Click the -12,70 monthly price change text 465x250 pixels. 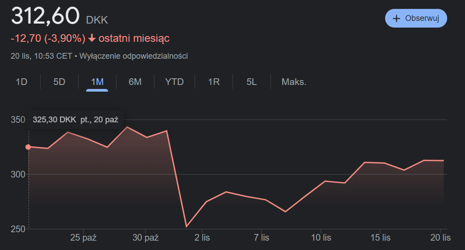(x=26, y=39)
